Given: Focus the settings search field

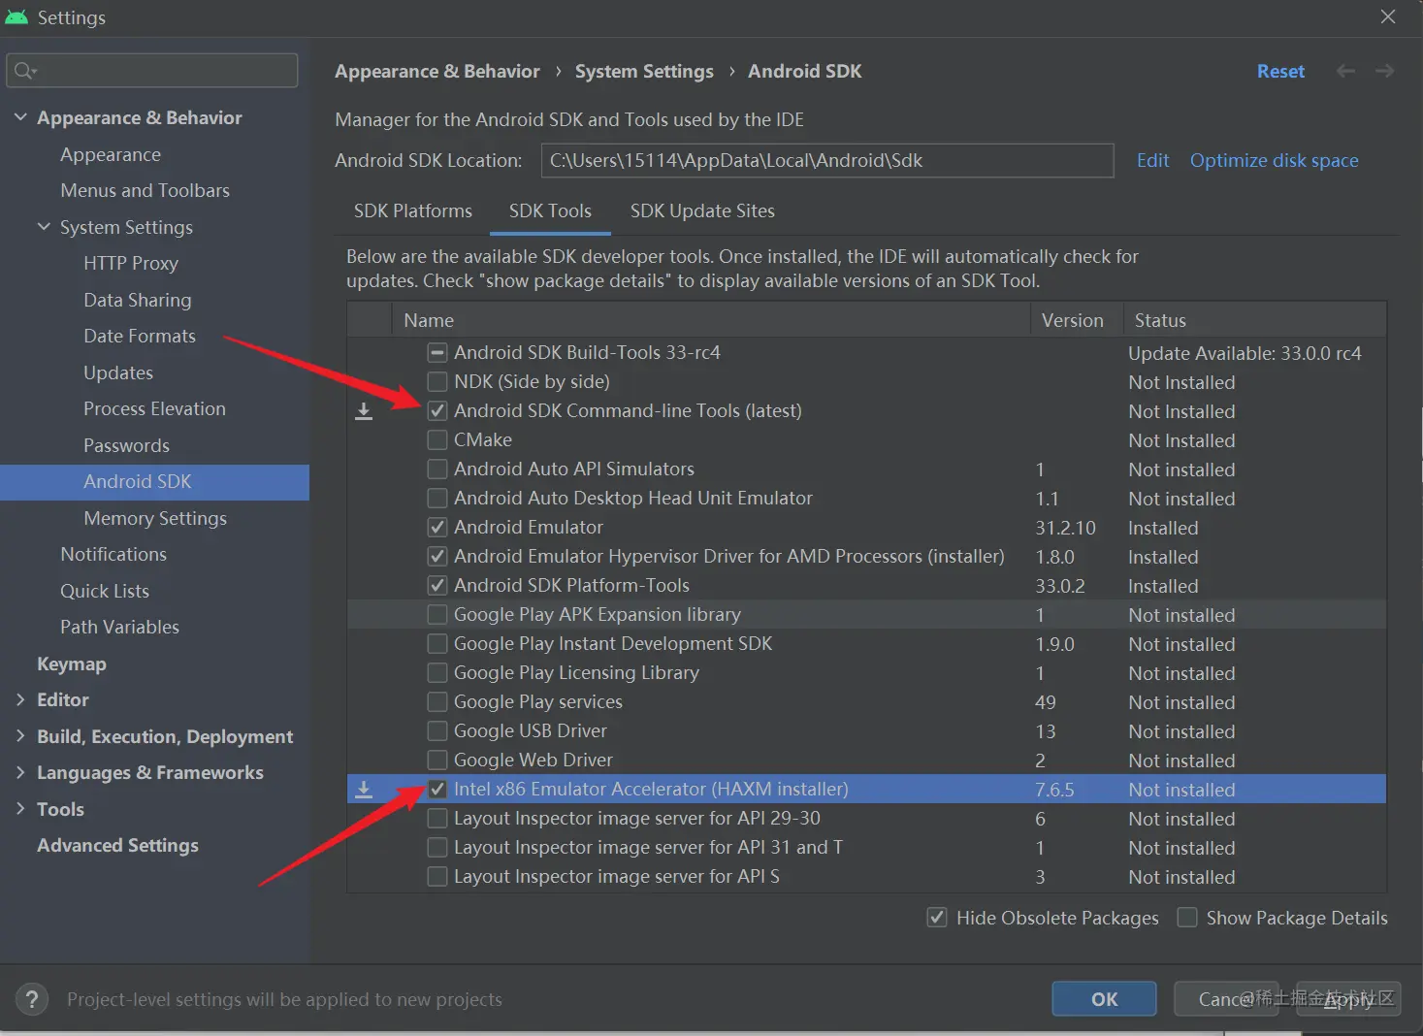Looking at the screenshot, I should point(151,70).
